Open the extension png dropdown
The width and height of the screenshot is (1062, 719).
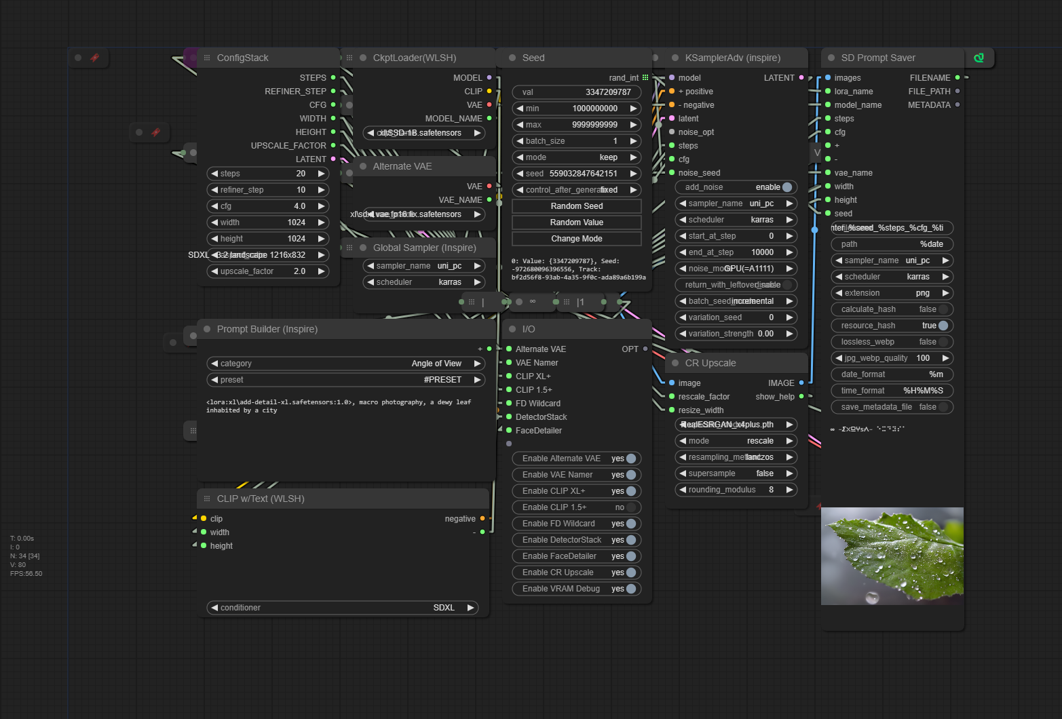coord(892,293)
